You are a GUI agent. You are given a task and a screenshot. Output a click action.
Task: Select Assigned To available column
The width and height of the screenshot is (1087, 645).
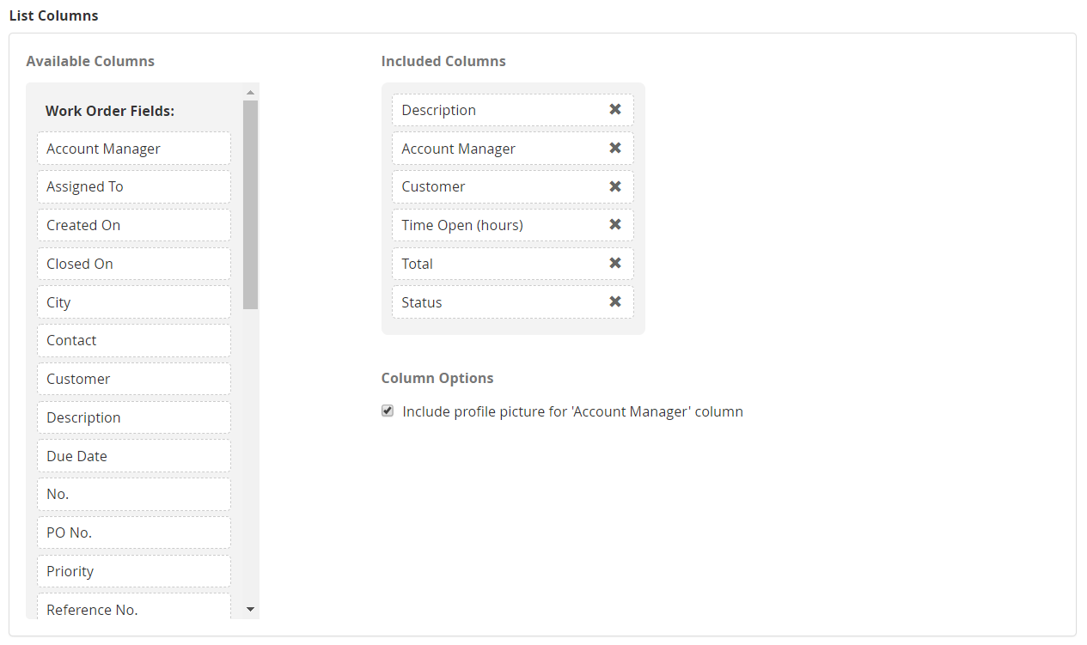pyautogui.click(x=134, y=186)
